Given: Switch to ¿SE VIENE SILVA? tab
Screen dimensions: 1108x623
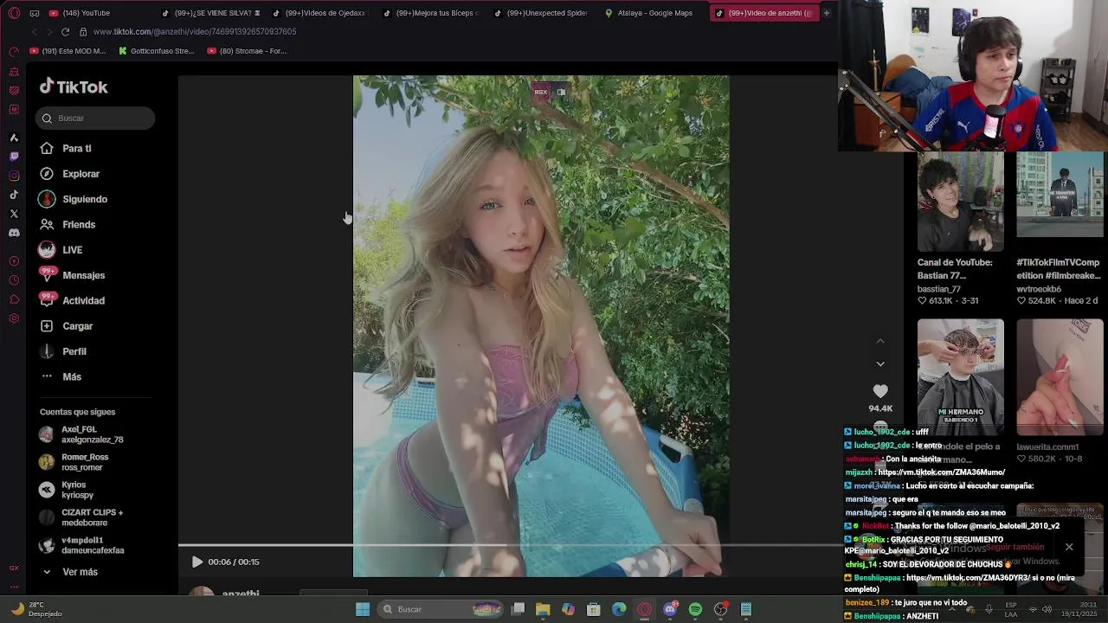Looking at the screenshot, I should 213,13.
